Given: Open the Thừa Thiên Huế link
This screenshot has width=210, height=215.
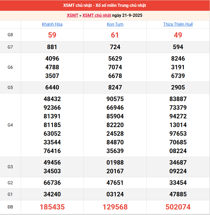Looking at the screenshot, I should 178,24.
